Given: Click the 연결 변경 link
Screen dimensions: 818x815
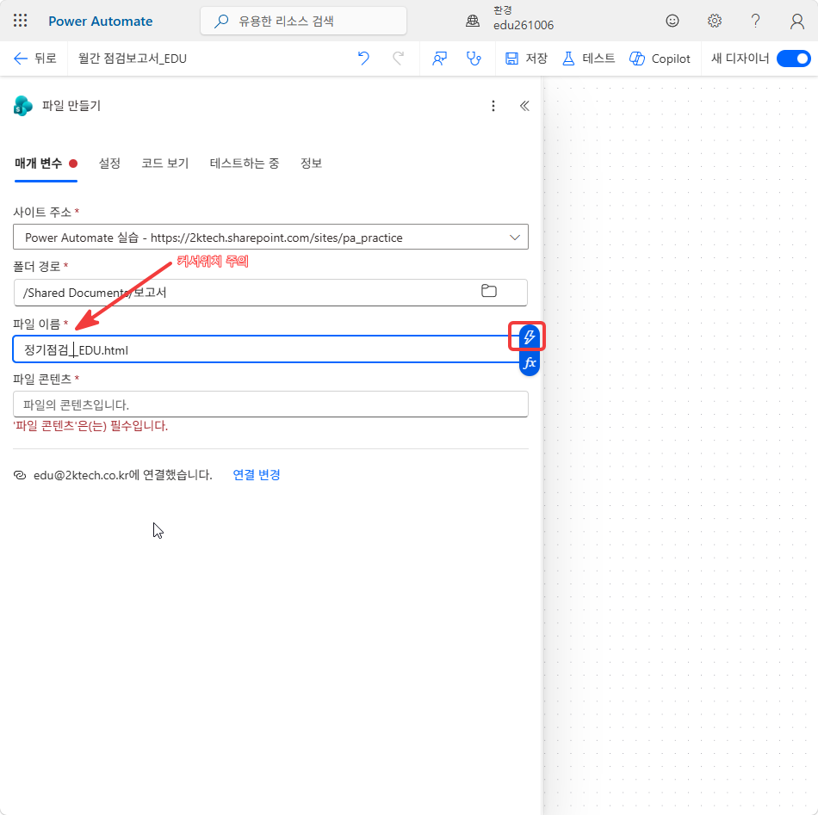Looking at the screenshot, I should [256, 474].
